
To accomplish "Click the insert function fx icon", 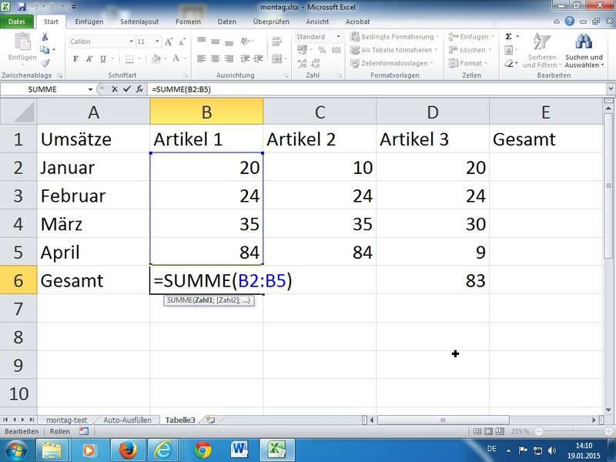I will click(x=139, y=89).
